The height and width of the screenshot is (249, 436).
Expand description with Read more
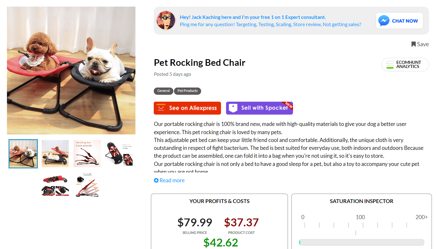coord(172,180)
